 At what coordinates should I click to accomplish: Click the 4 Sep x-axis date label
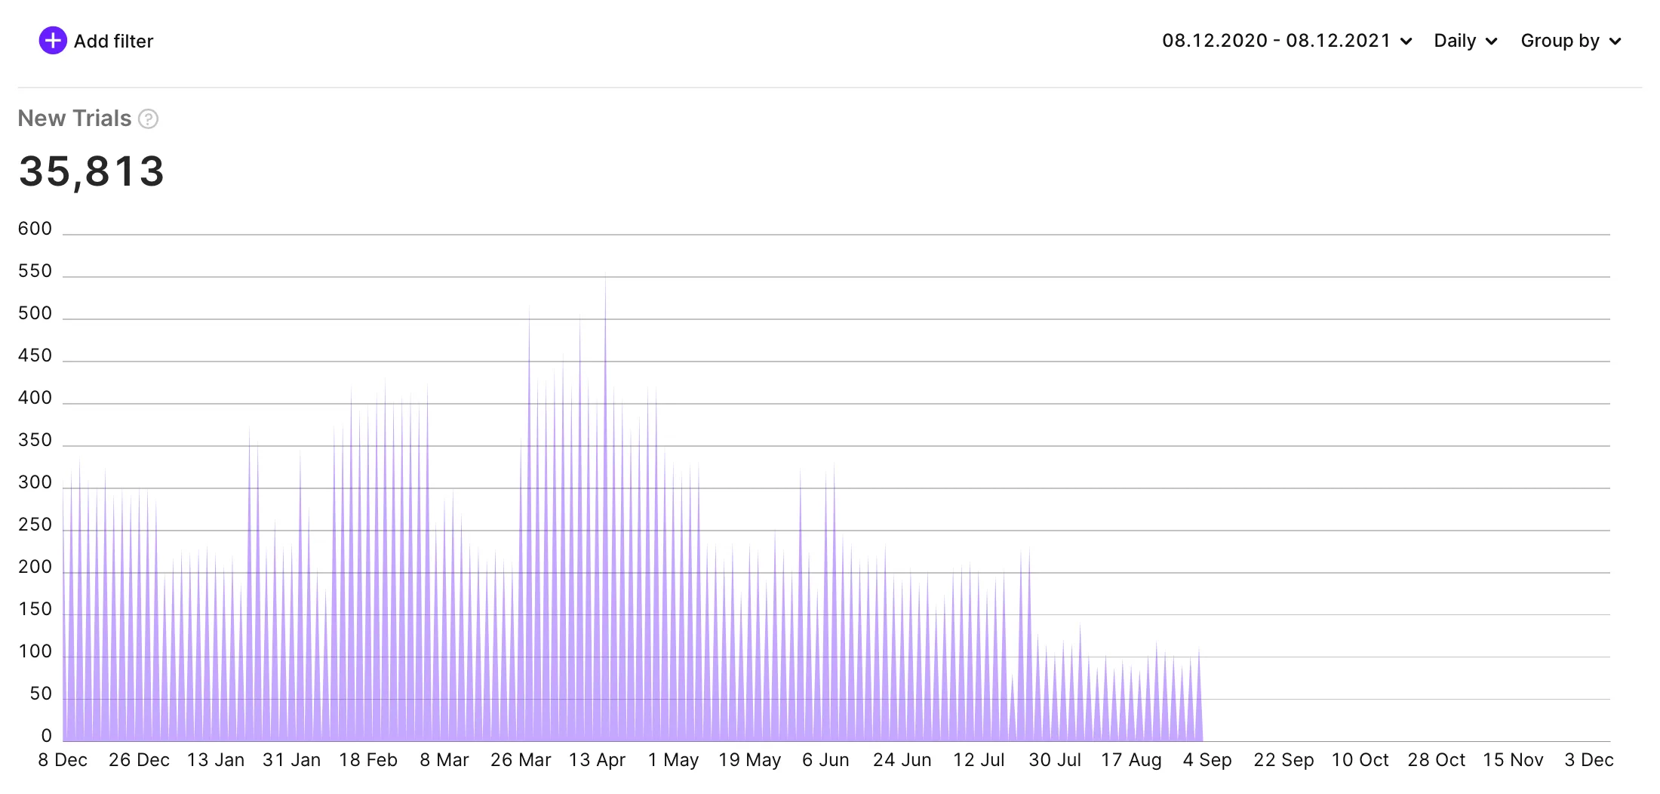[1207, 760]
